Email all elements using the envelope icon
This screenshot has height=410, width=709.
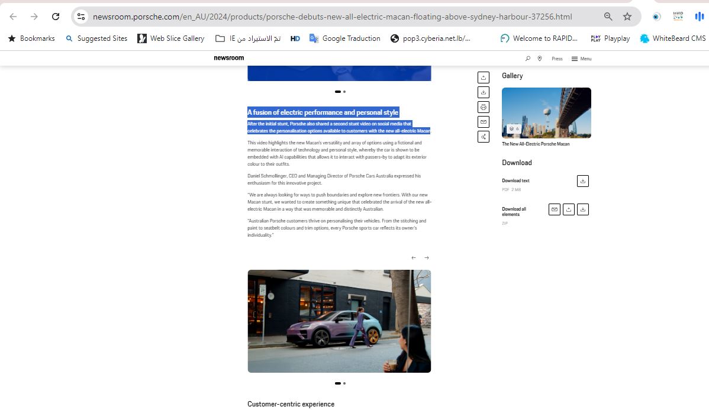(x=554, y=209)
